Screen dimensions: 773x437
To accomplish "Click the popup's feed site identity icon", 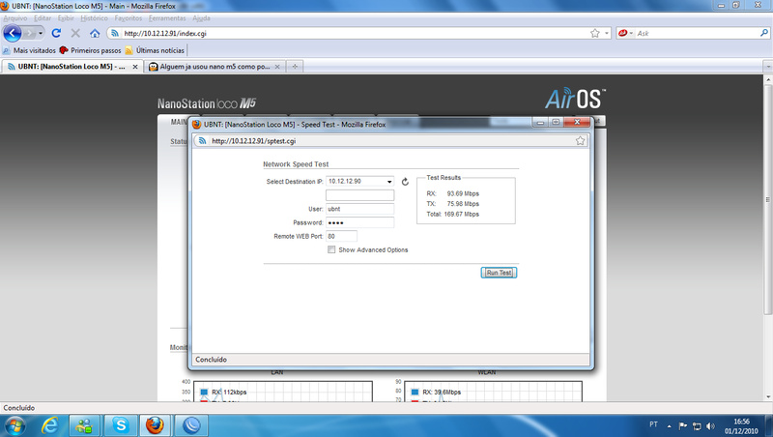I will [x=202, y=140].
